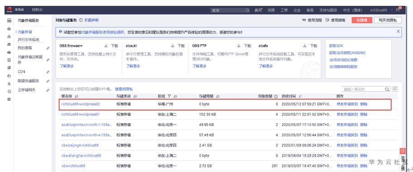This screenshot has height=172, width=413.
Task: Download the obsutil tool
Action: coord(178,46)
